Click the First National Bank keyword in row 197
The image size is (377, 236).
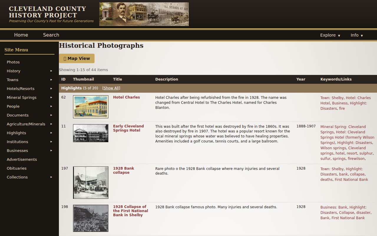point(351,180)
